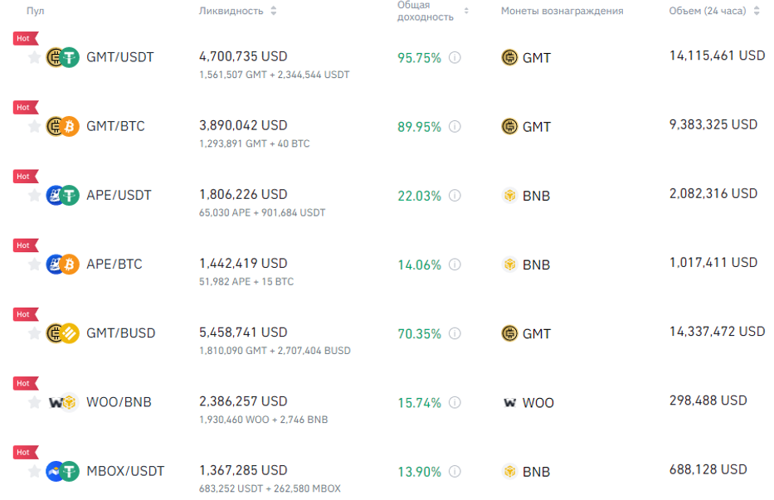Select the 95.75% yield value
This screenshot has width=774, height=500.
pos(419,58)
